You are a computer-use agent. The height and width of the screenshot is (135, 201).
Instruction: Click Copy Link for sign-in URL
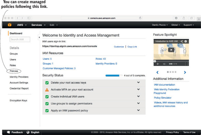[132, 47]
